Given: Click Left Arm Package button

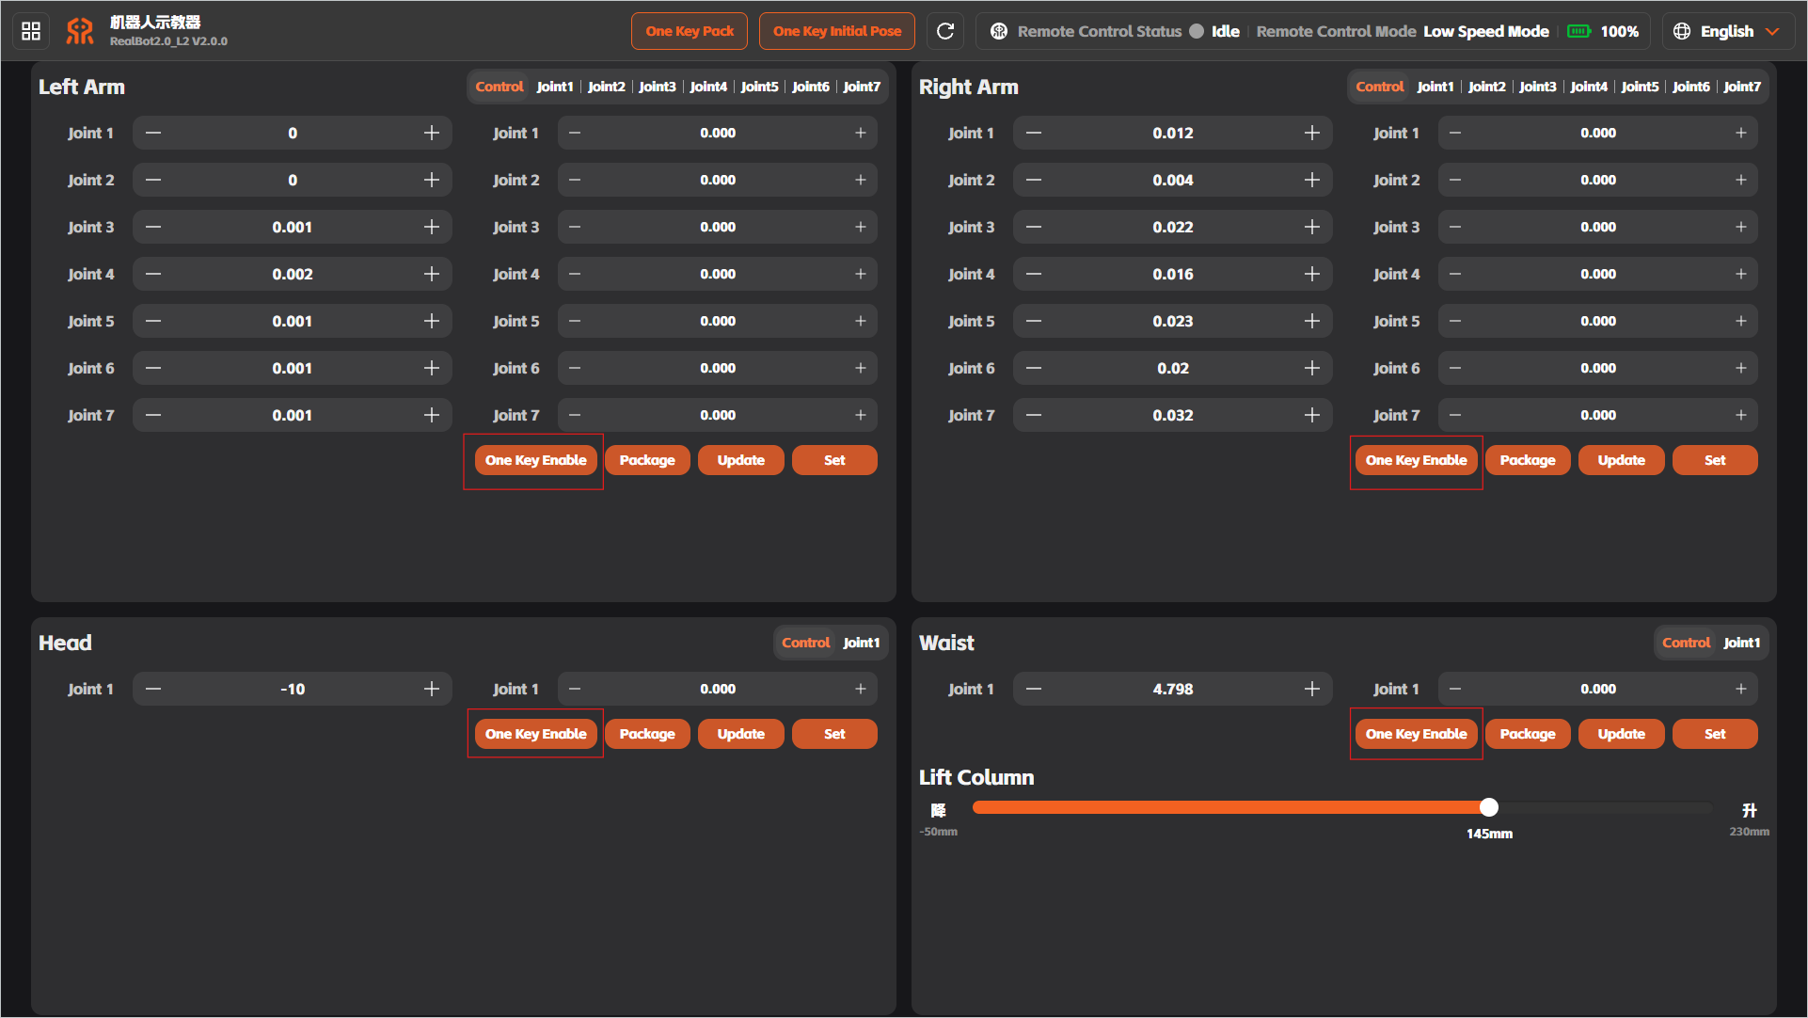Looking at the screenshot, I should 647,460.
